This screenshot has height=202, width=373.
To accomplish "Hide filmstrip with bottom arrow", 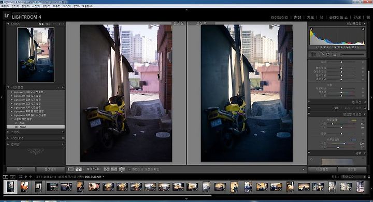I will click(x=187, y=199).
